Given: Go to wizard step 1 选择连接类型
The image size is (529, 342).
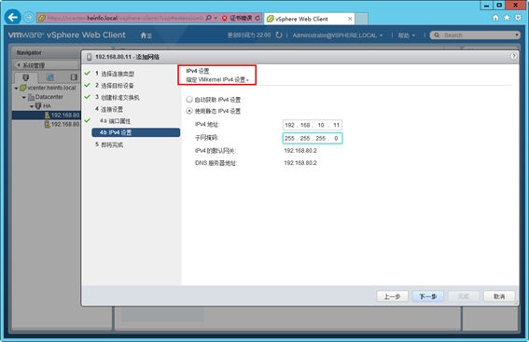Looking at the screenshot, I should tap(115, 74).
